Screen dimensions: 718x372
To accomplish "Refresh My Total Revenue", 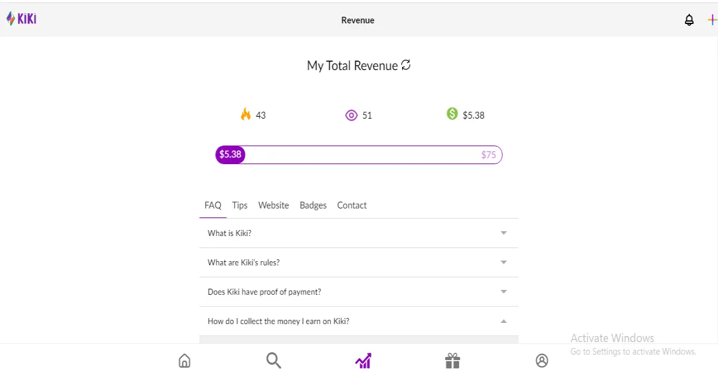I will pyautogui.click(x=406, y=65).
